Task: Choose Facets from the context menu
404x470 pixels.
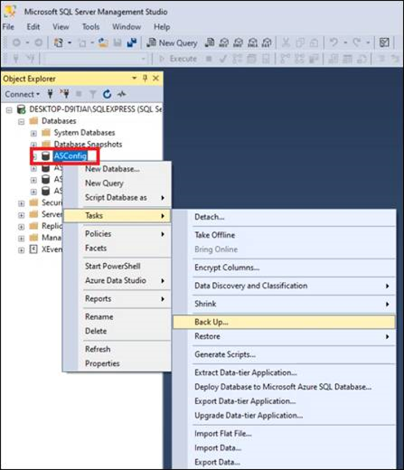Action: pos(118,248)
